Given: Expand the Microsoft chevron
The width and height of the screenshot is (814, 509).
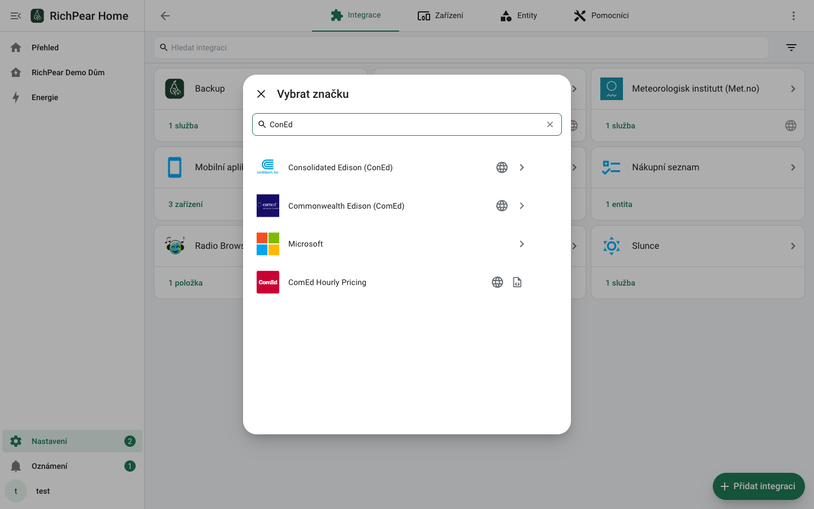Looking at the screenshot, I should (522, 244).
